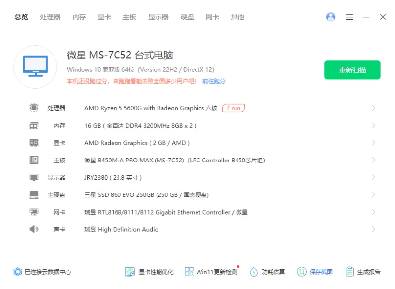Click the 7 nm badge
The width and height of the screenshot is (395, 289).
pyautogui.click(x=233, y=108)
